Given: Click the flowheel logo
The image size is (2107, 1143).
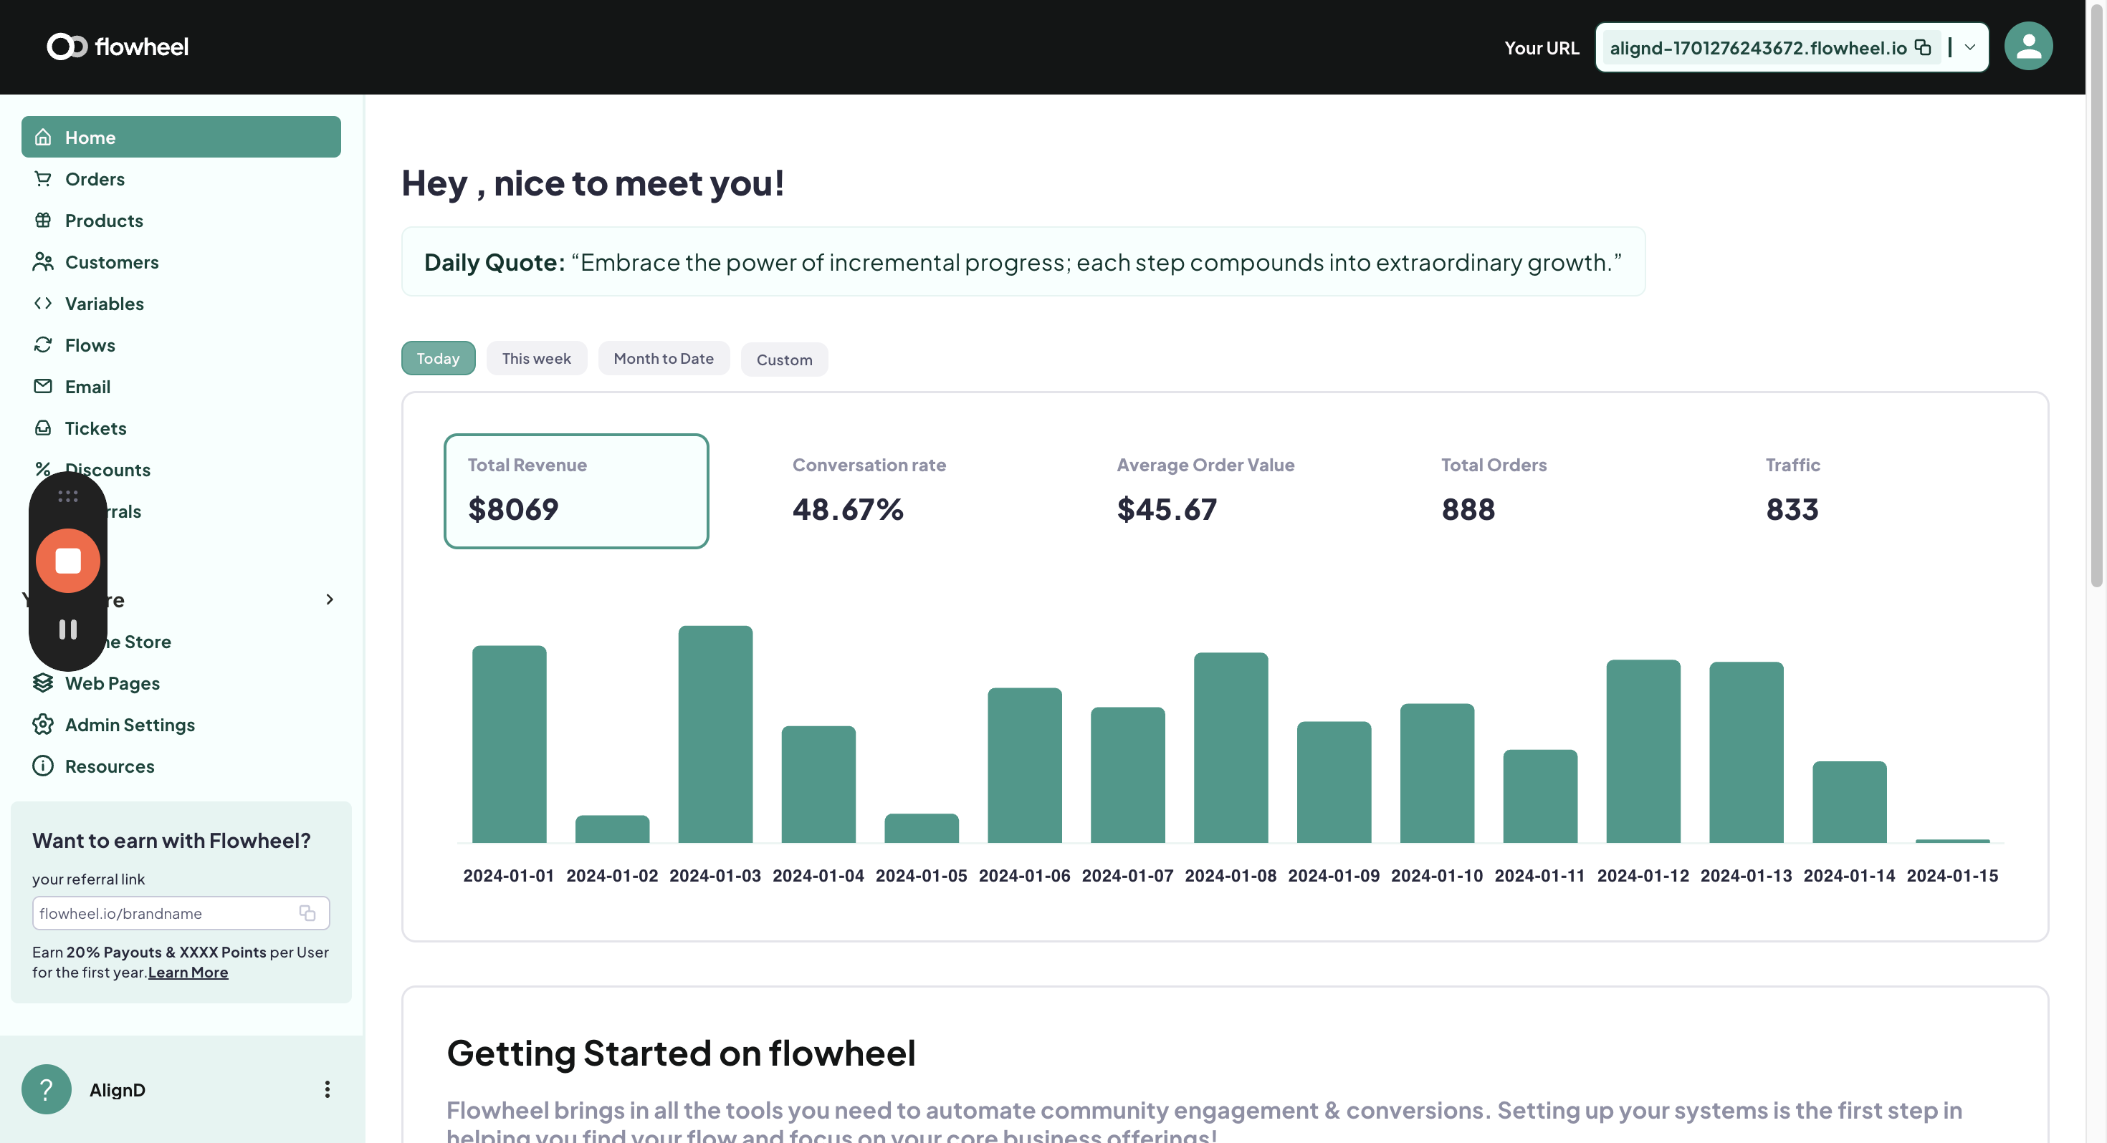Looking at the screenshot, I should point(118,47).
